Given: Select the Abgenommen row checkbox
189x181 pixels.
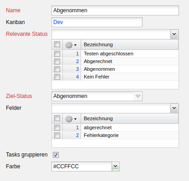Looking at the screenshot, I should tap(57, 69).
